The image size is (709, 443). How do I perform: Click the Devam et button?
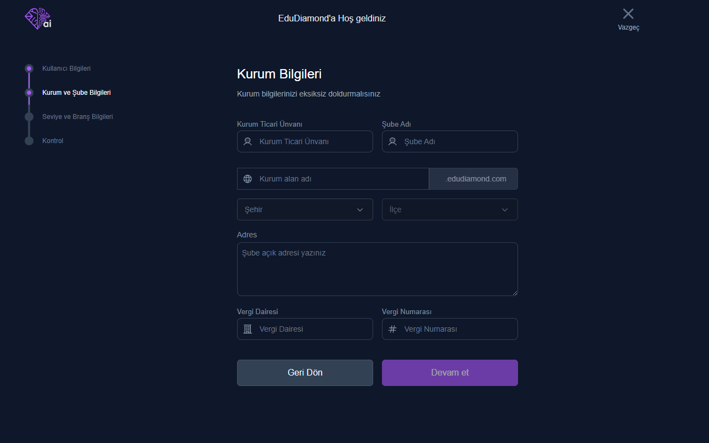click(x=450, y=373)
